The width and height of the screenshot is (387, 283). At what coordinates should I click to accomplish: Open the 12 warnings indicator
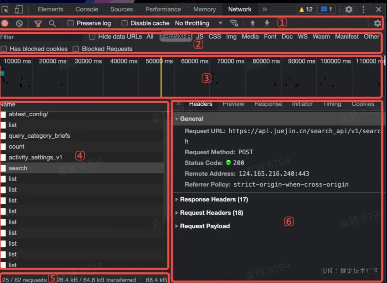coord(306,9)
